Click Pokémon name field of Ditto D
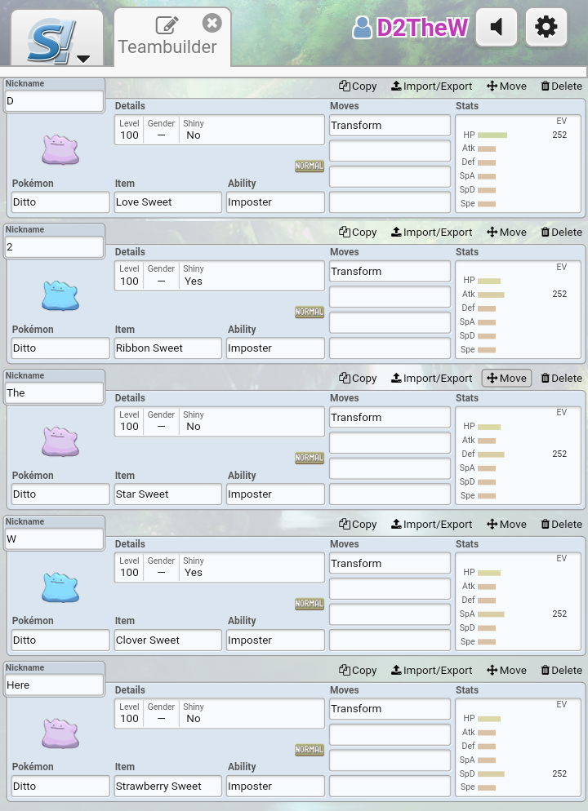The width and height of the screenshot is (588, 811). coord(60,202)
